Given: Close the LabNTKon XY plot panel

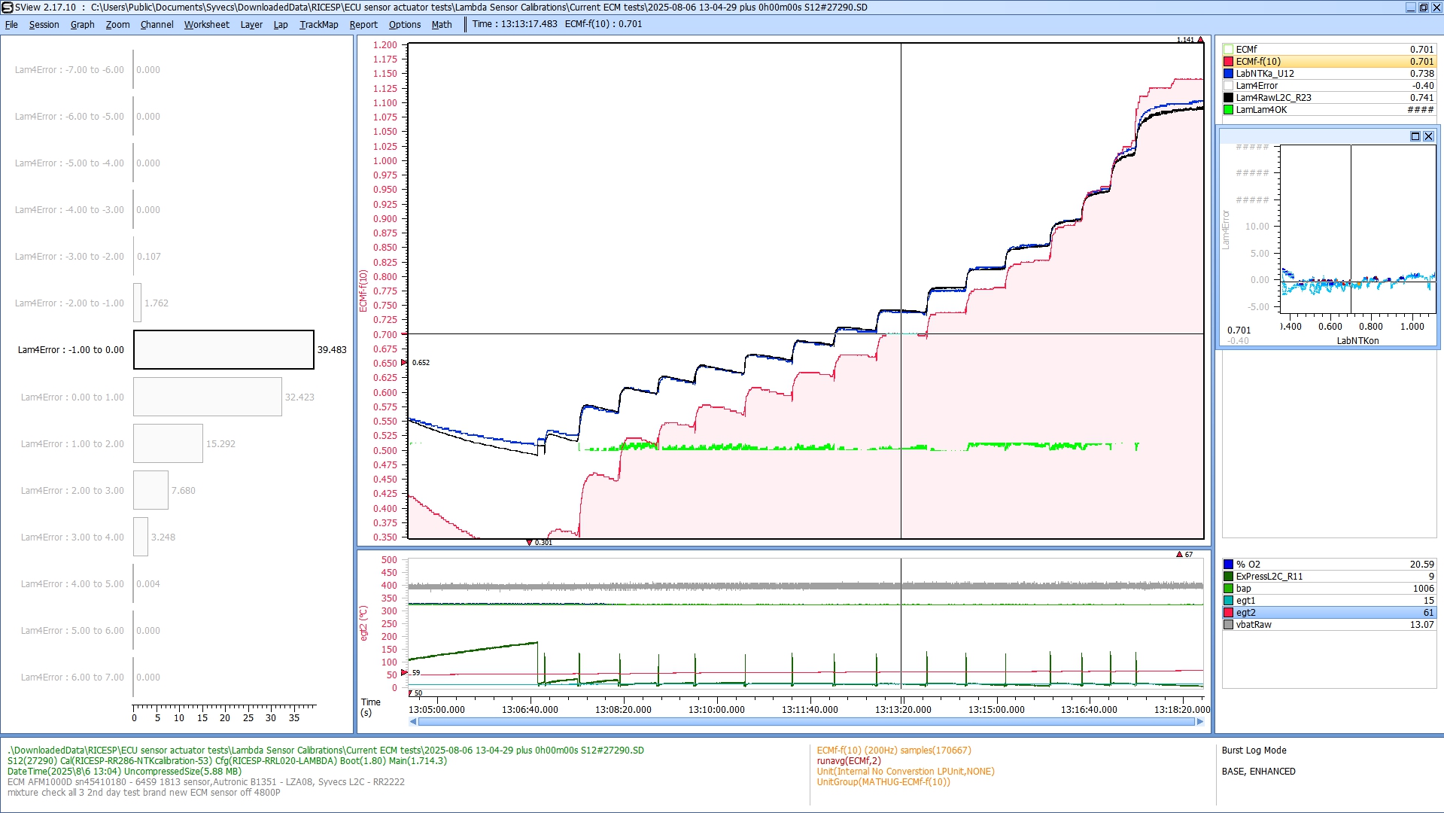Looking at the screenshot, I should 1428,136.
